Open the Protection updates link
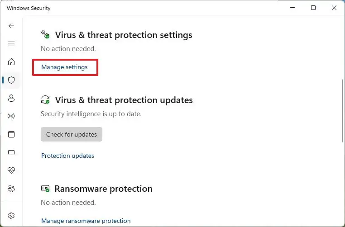This screenshot has width=345, height=227. click(x=67, y=156)
